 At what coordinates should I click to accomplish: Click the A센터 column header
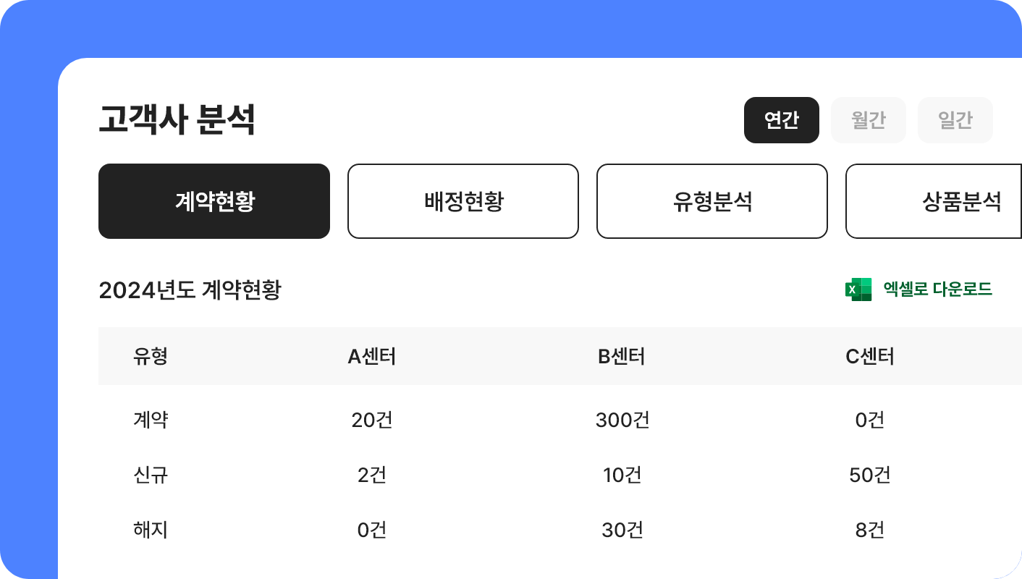(372, 356)
